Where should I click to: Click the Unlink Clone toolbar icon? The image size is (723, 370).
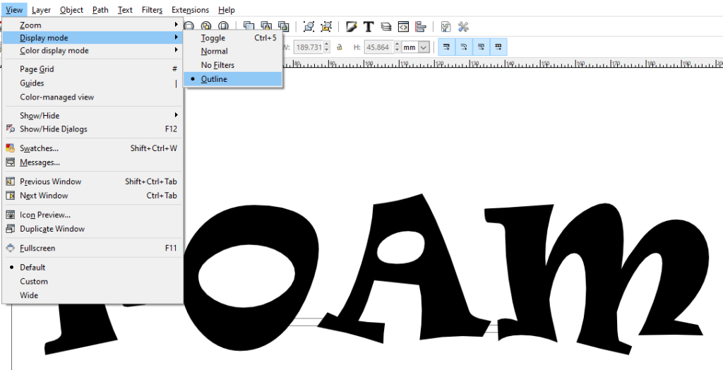(284, 26)
